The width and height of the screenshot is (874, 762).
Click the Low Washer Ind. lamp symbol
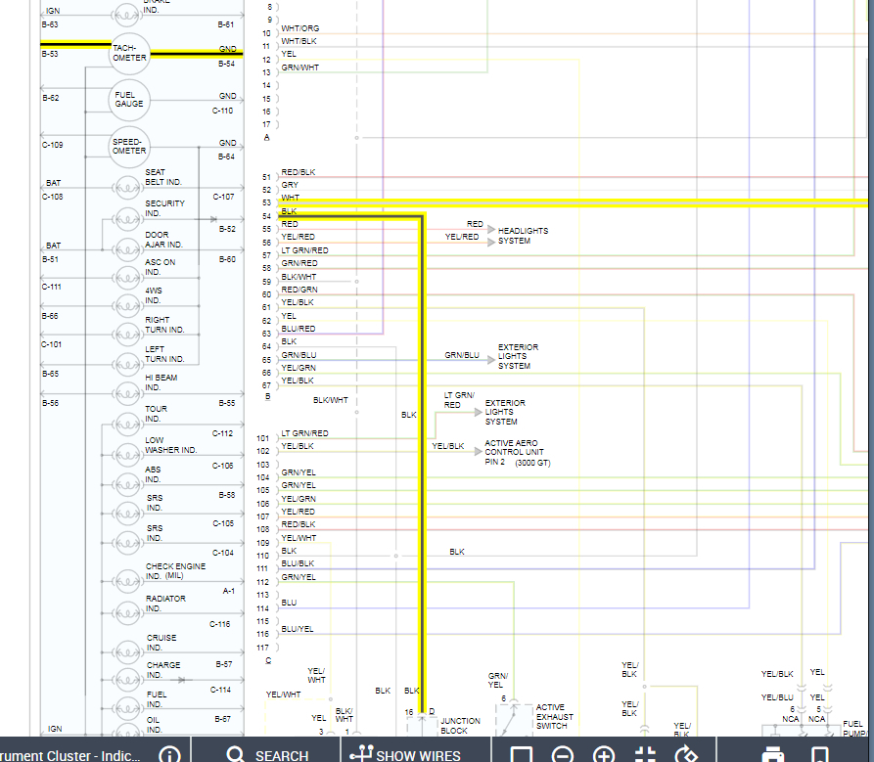point(126,455)
